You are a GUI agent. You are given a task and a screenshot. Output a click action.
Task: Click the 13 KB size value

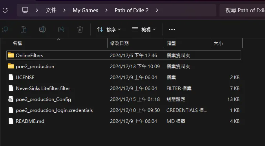pyautogui.click(x=233, y=99)
